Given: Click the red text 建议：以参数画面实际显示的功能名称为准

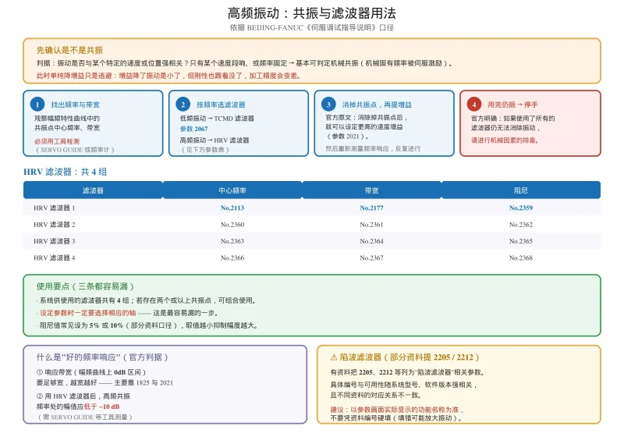Looking at the screenshot, I should click(396, 409).
